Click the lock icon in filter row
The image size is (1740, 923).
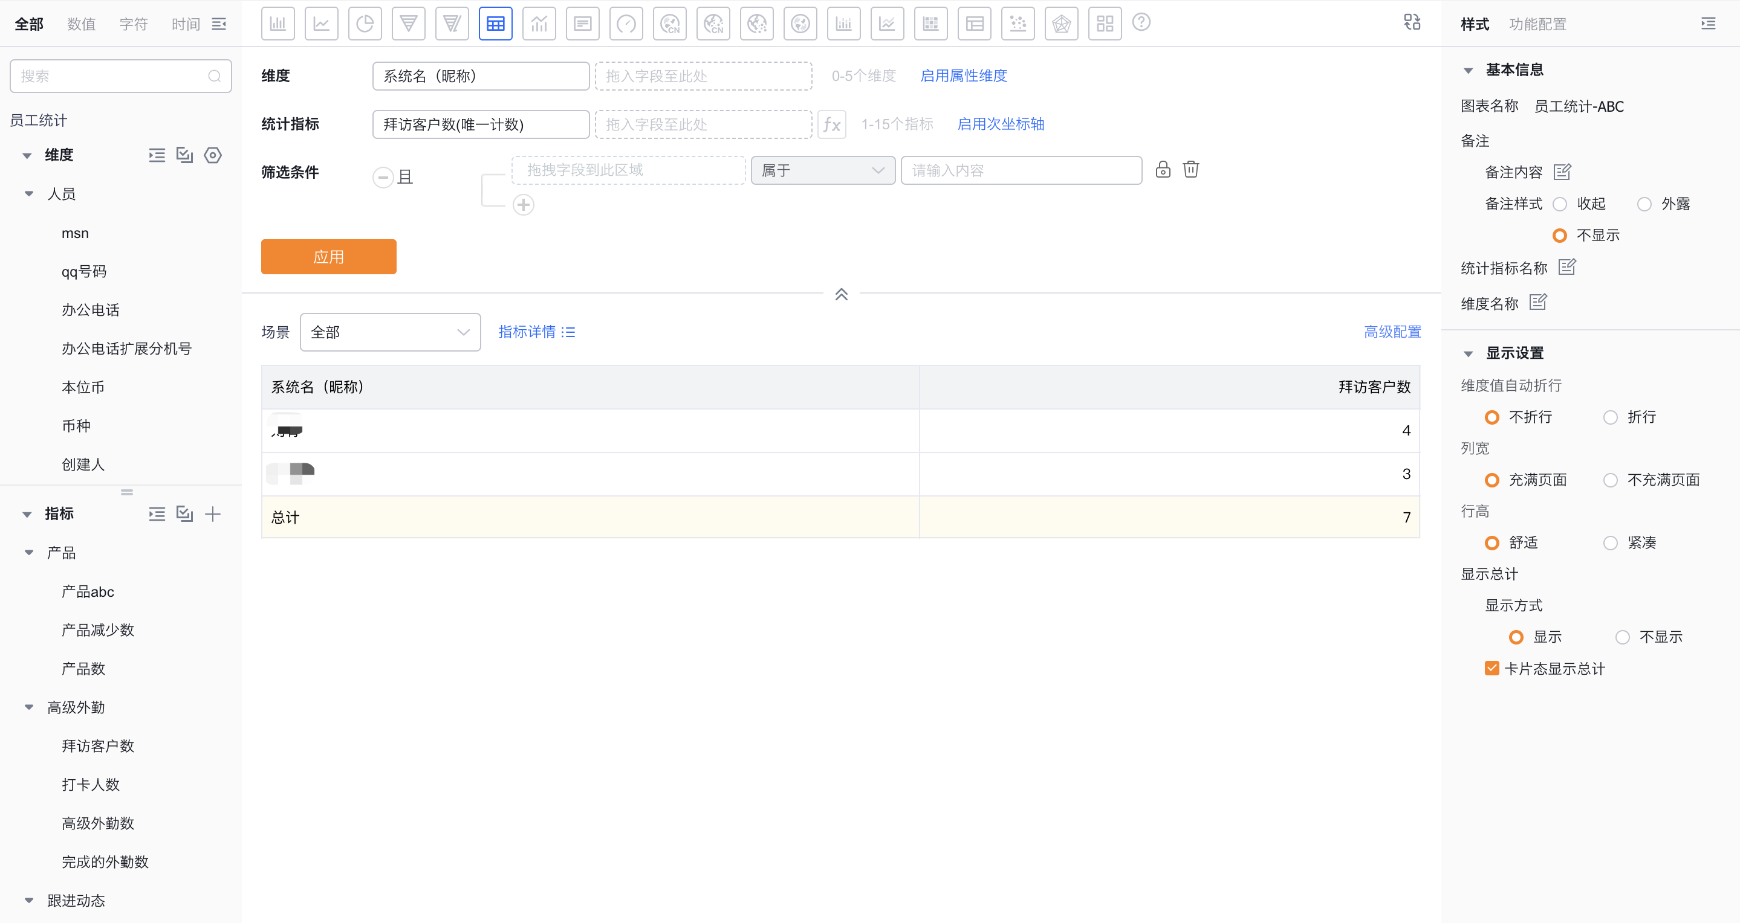pyautogui.click(x=1163, y=169)
